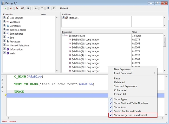Click the Abort and Edit toolbar icon

17,8
